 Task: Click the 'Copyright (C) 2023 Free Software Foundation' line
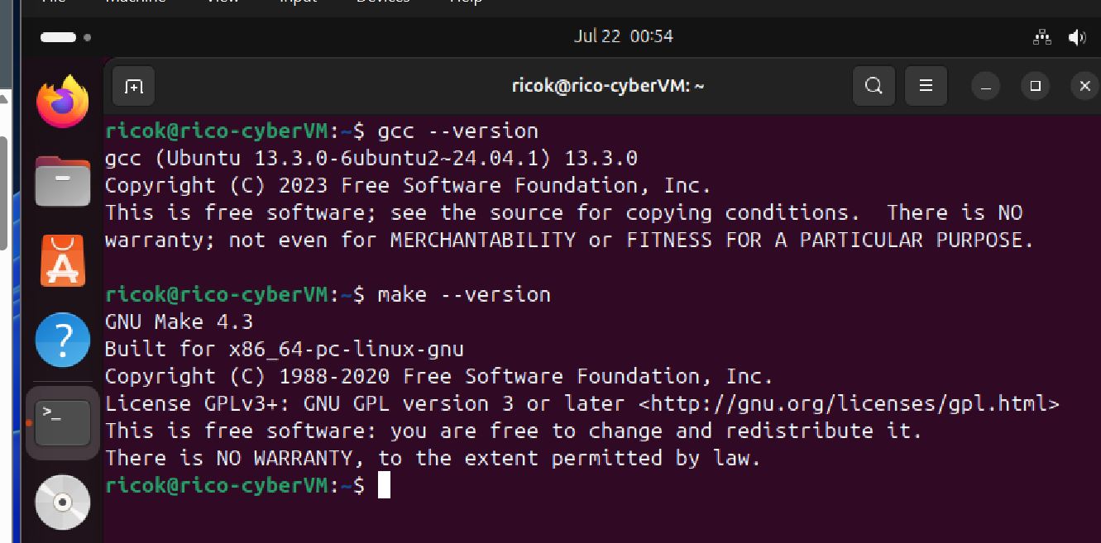[408, 186]
